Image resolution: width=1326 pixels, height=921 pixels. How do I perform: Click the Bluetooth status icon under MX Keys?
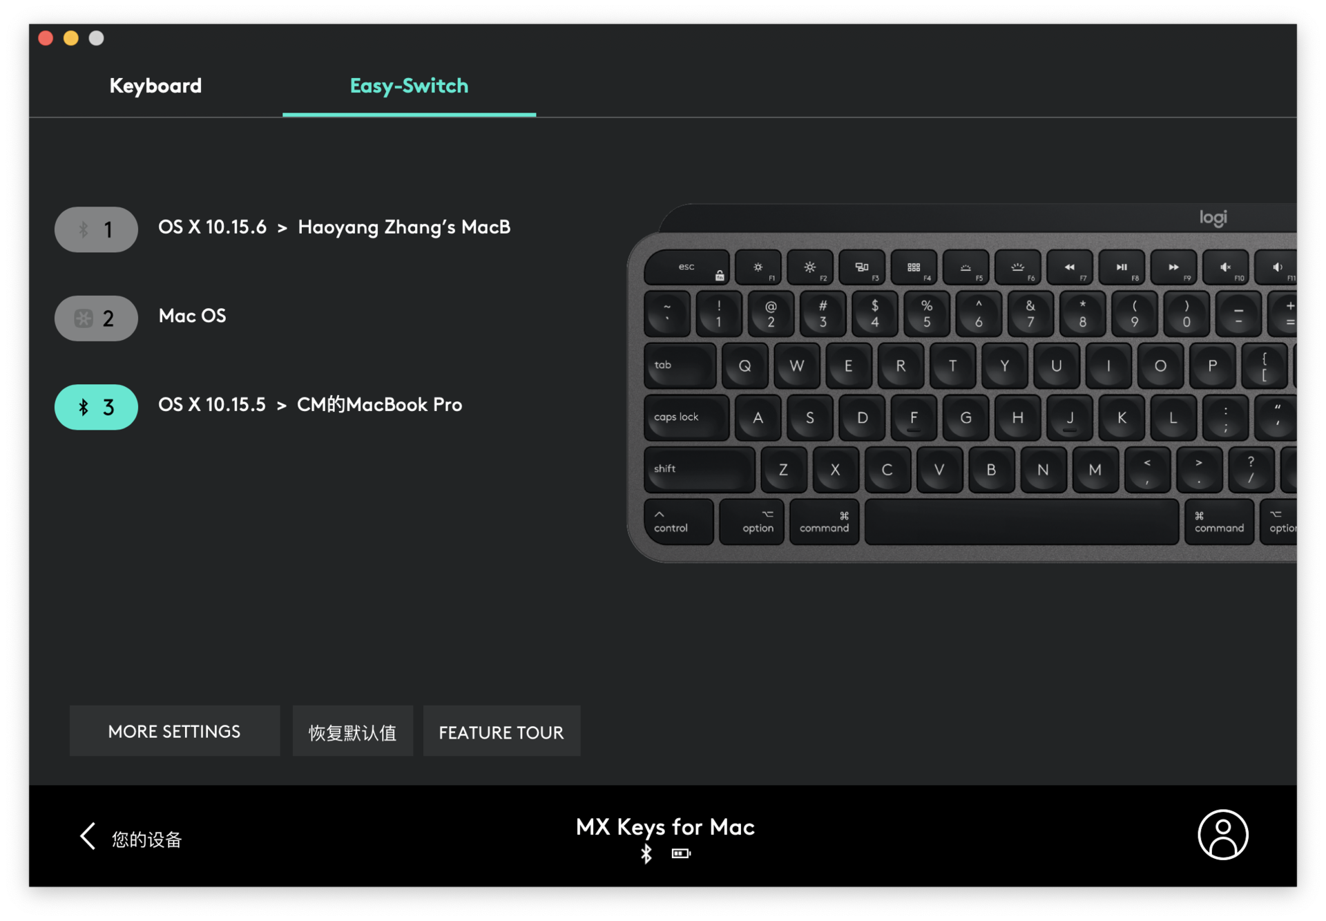(646, 854)
